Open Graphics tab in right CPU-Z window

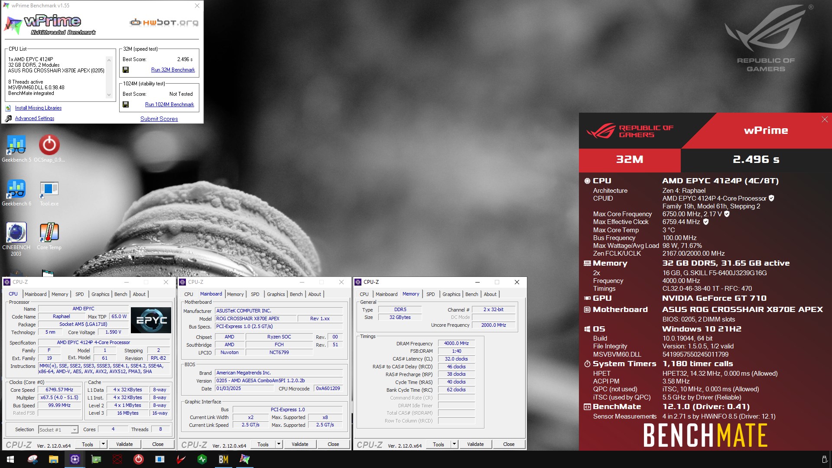tap(452, 294)
